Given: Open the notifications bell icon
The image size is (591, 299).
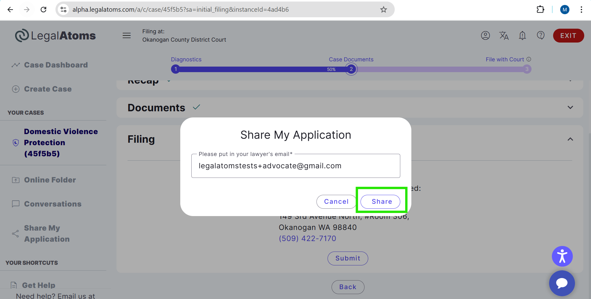Looking at the screenshot, I should tap(522, 36).
